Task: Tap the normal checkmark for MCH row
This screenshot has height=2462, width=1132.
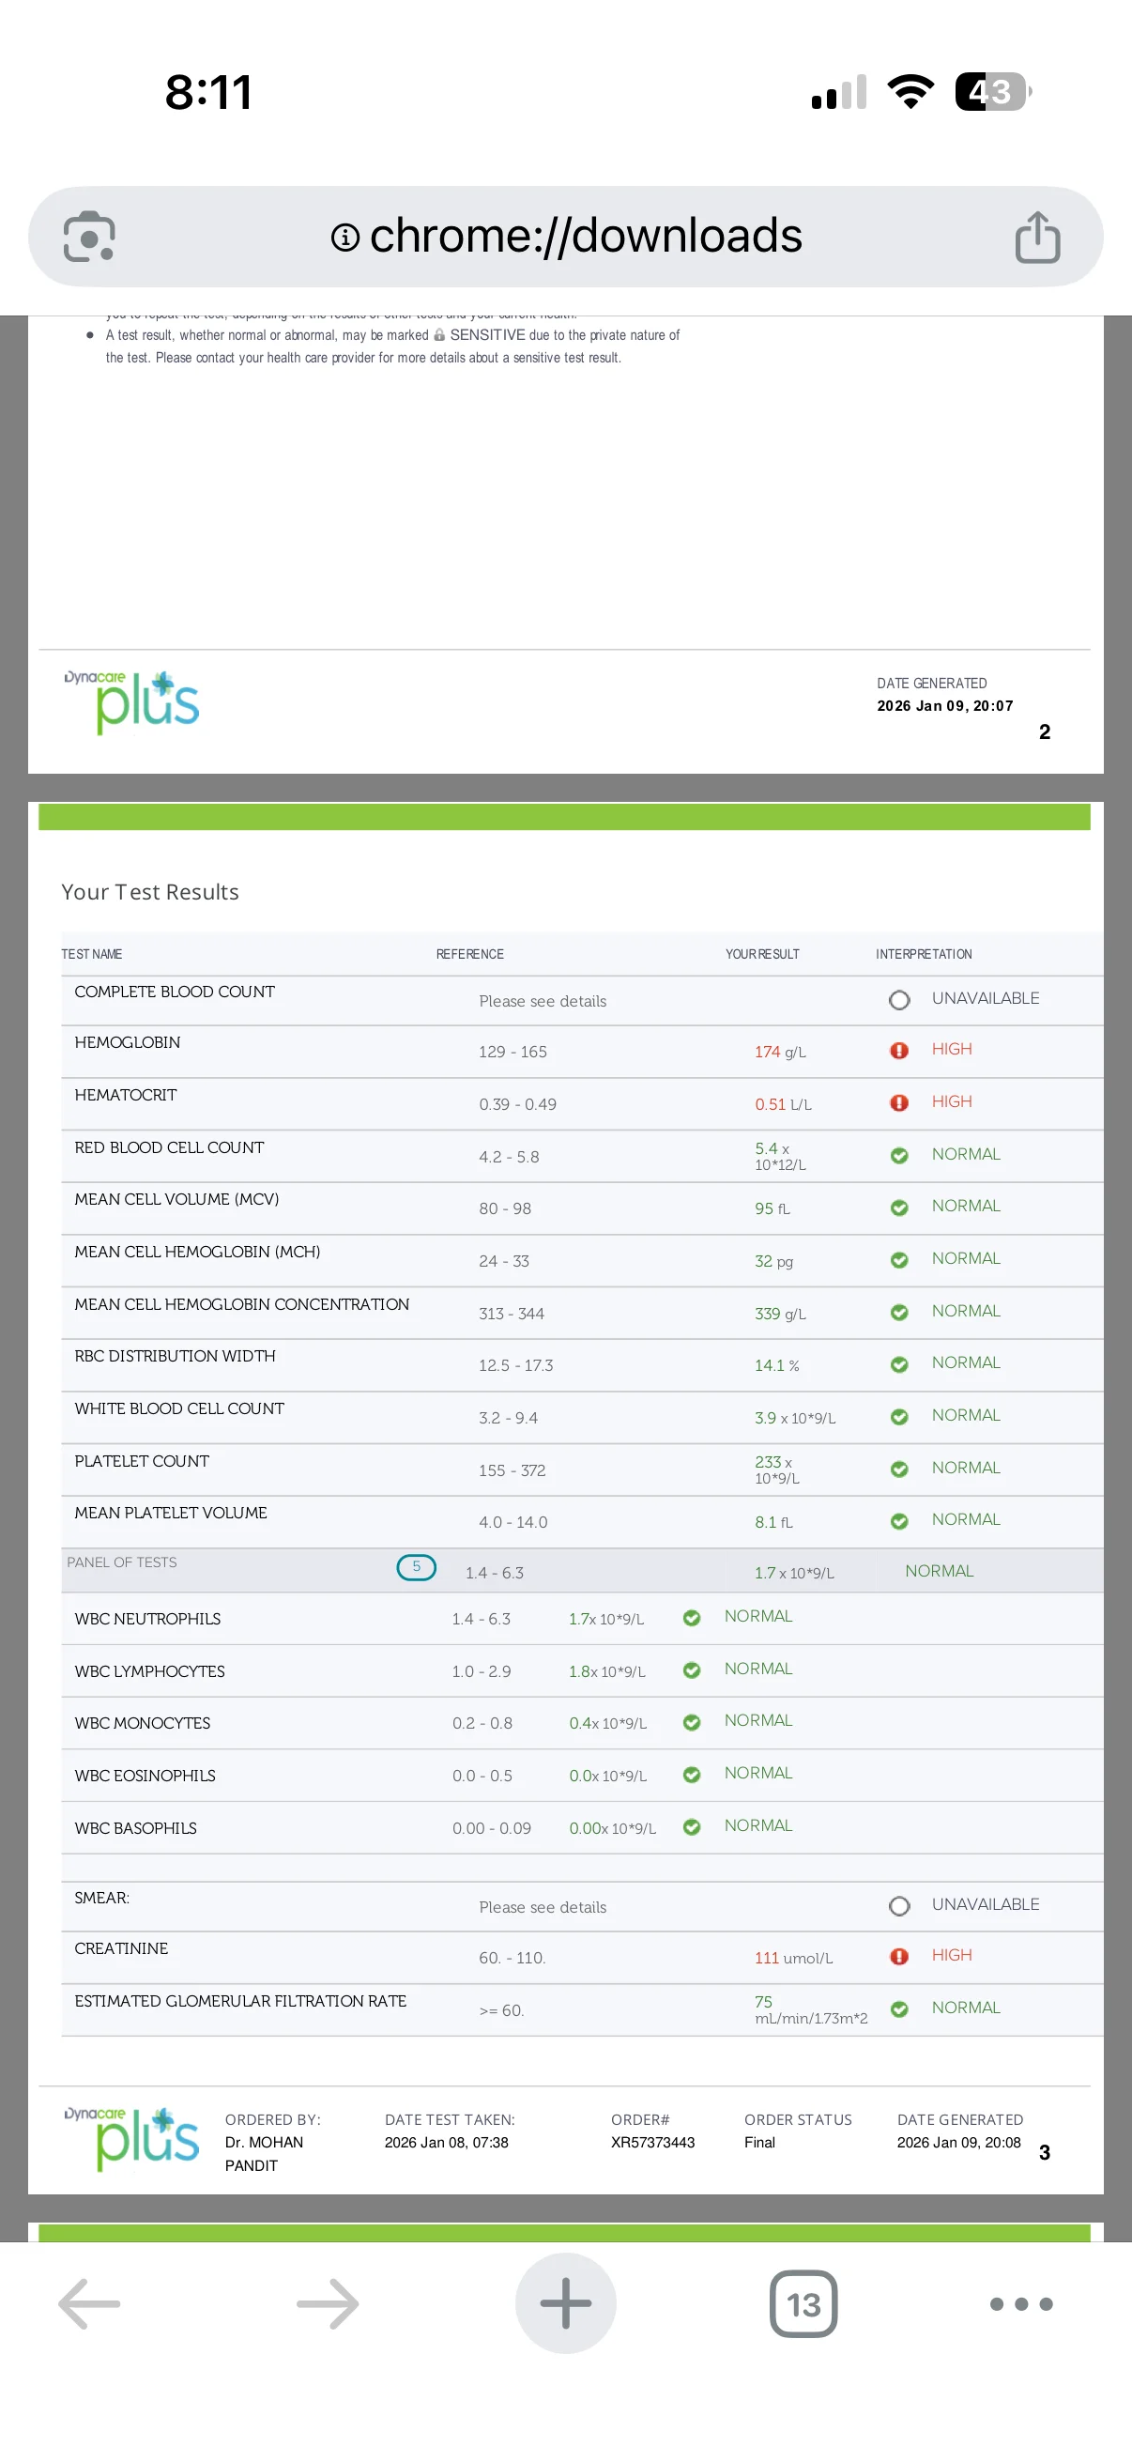Action: 899,1260
